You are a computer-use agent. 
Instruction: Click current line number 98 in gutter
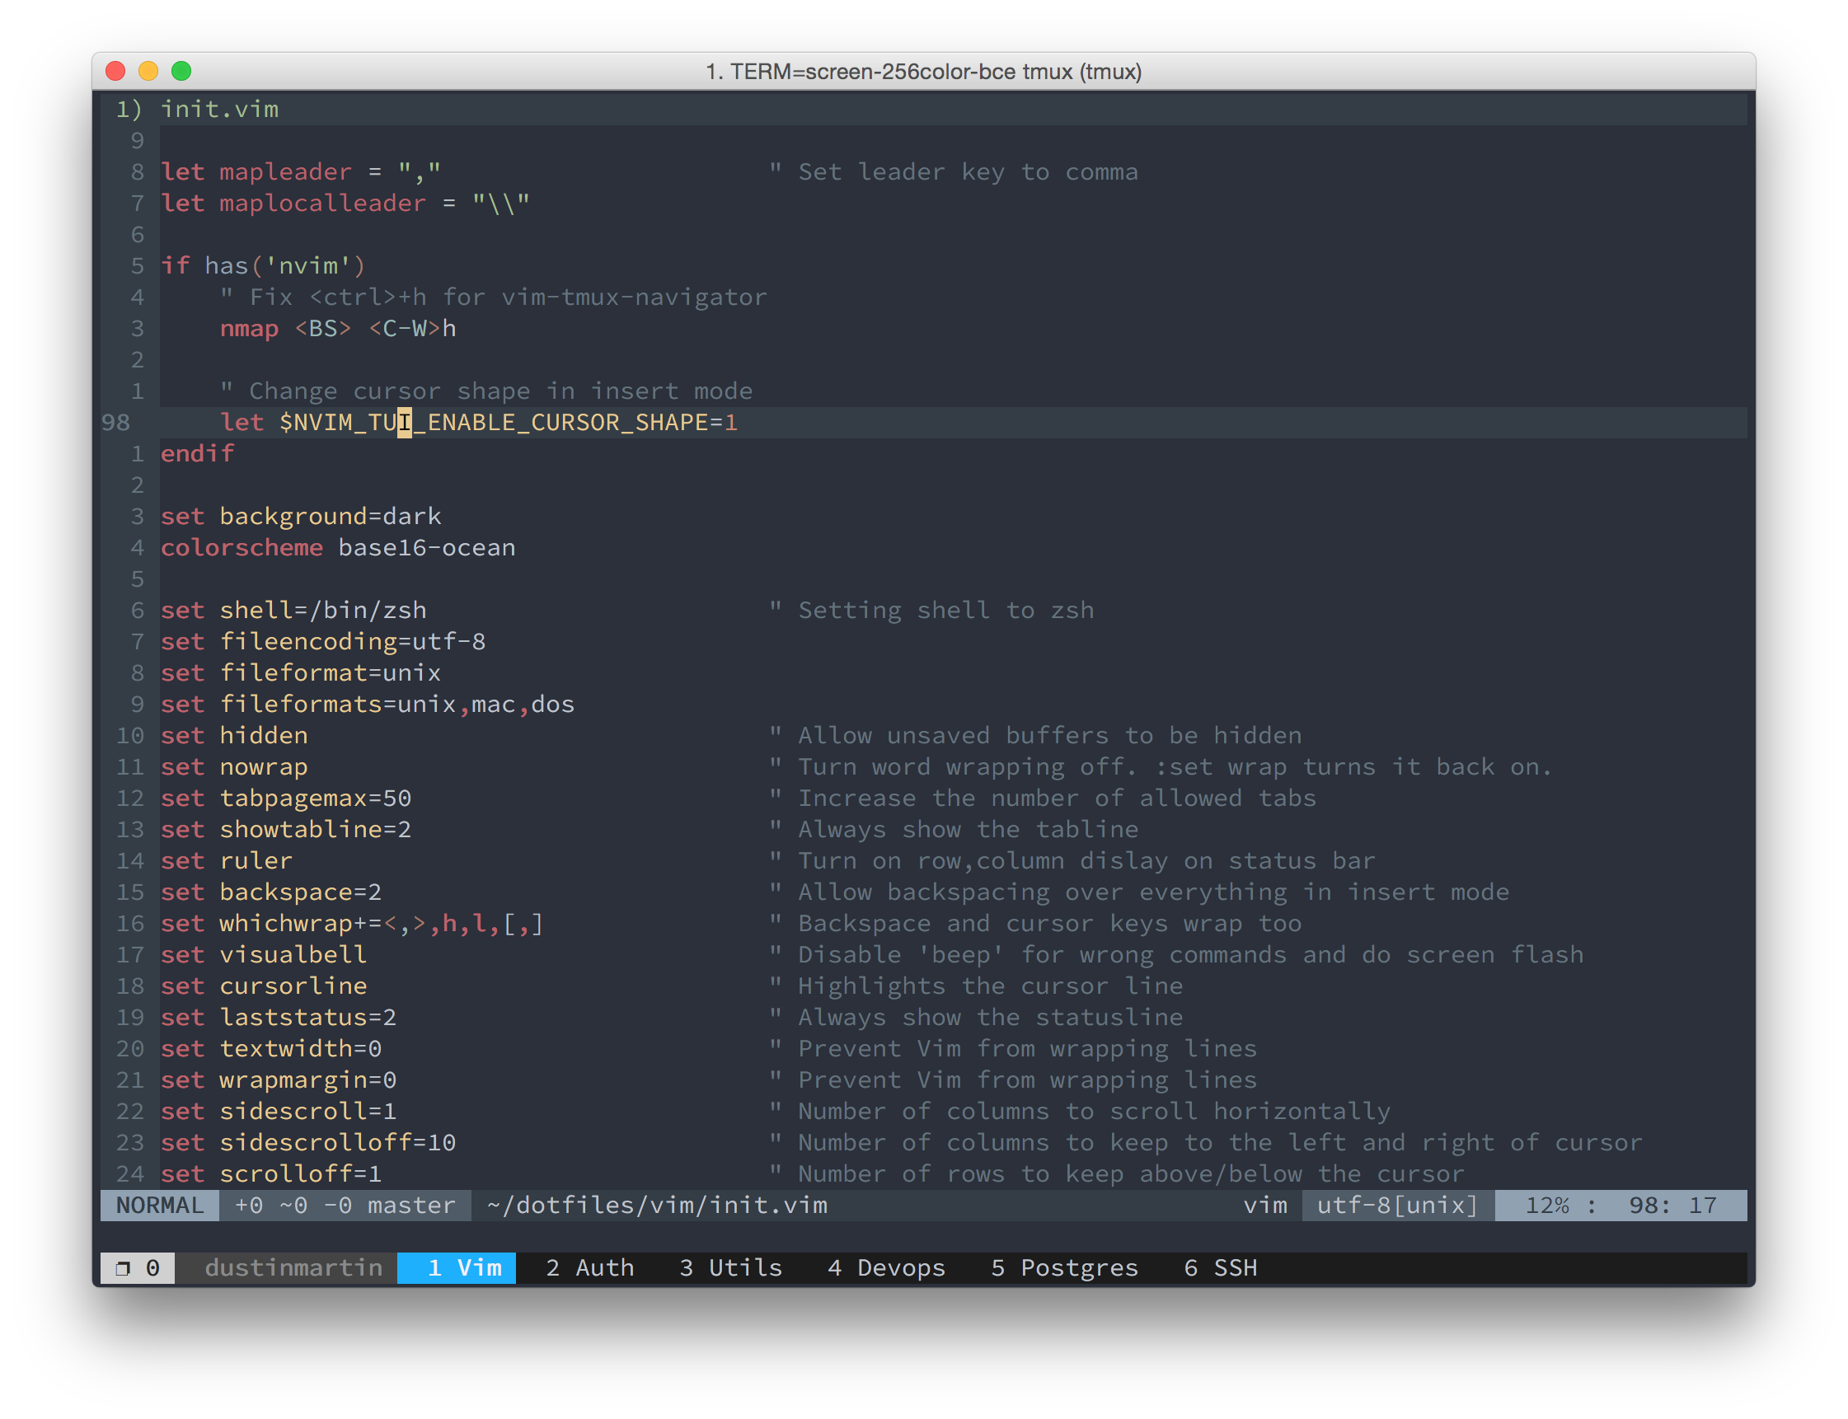(x=115, y=422)
